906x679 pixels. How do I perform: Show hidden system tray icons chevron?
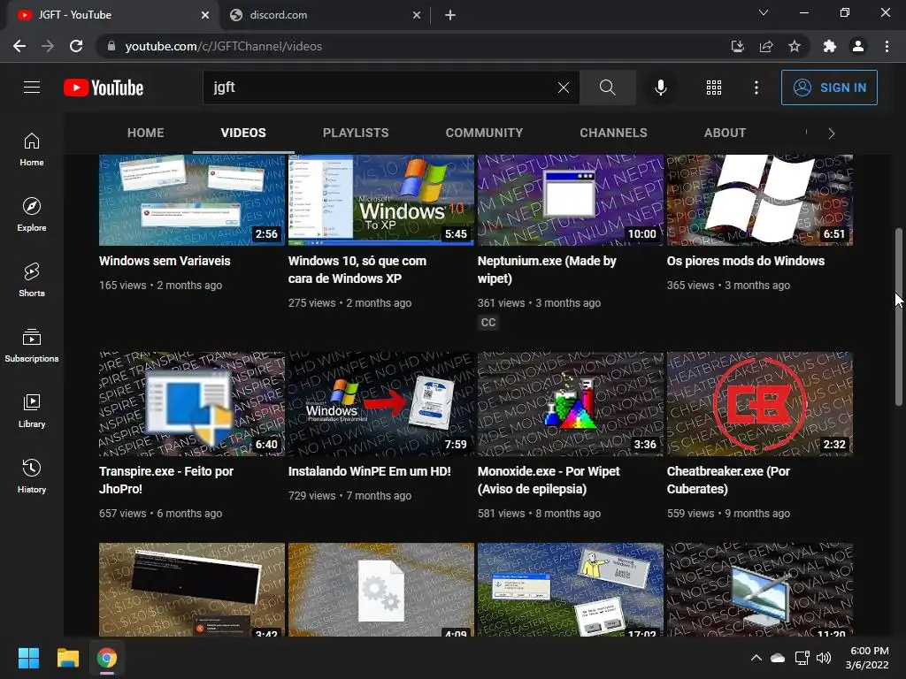tap(756, 658)
